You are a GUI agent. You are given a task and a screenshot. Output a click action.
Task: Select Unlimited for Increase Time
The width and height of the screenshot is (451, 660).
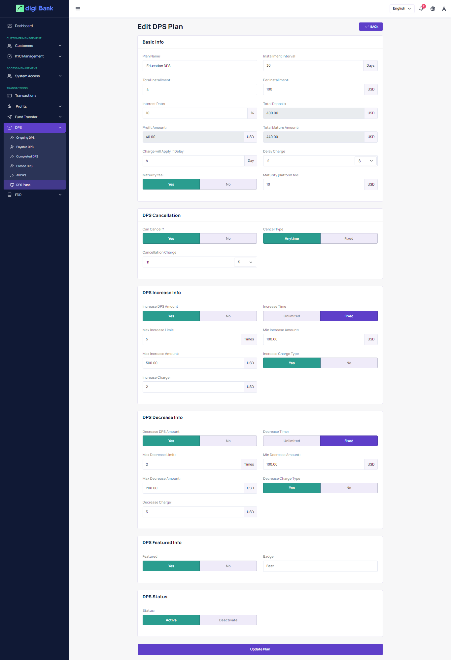click(292, 316)
